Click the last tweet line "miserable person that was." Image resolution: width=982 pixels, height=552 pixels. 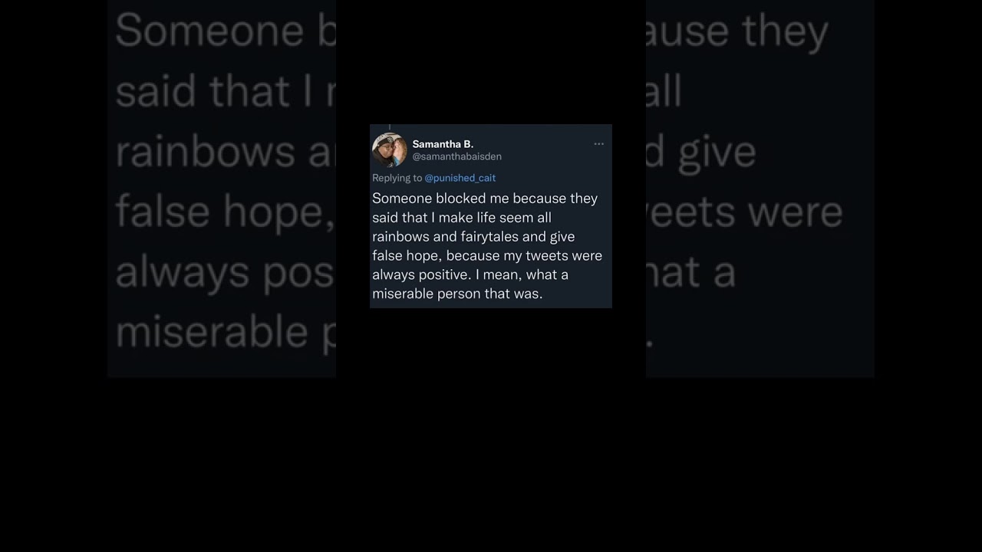point(457,294)
